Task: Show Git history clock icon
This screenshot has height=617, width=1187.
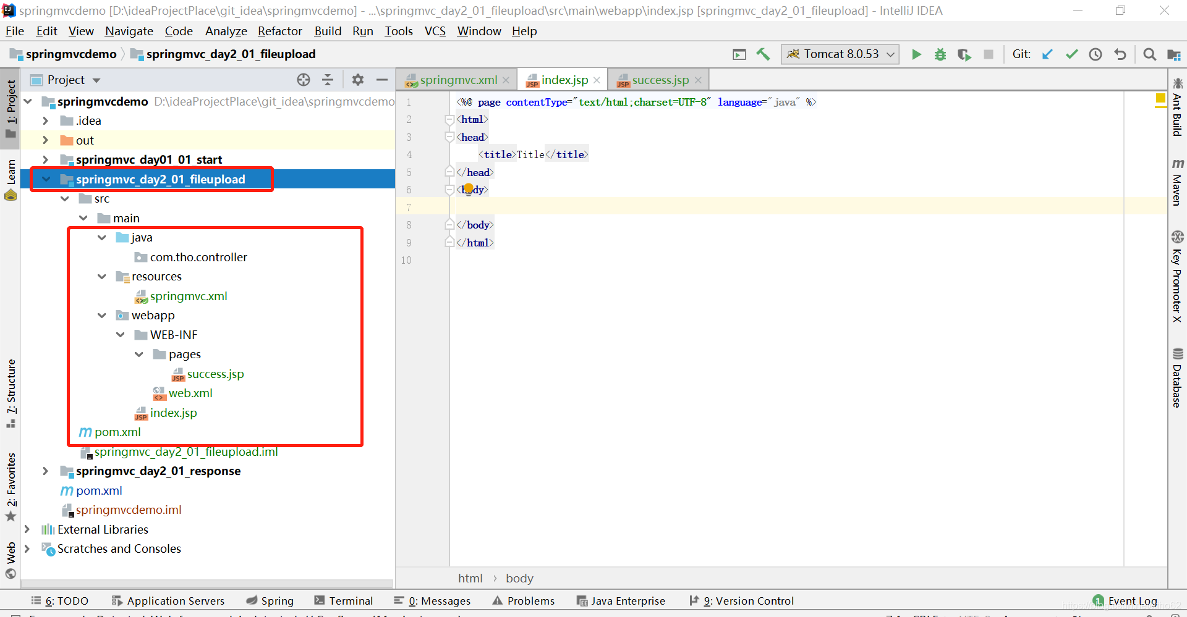Action: pos(1096,54)
